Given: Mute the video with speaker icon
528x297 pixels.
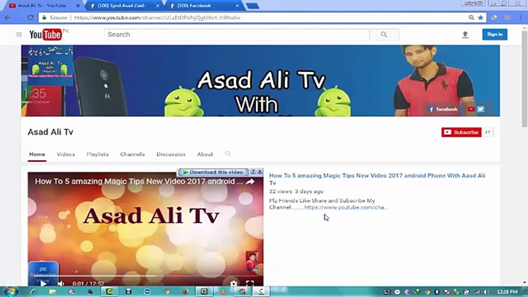Looking at the screenshot, I should [x=61, y=283].
